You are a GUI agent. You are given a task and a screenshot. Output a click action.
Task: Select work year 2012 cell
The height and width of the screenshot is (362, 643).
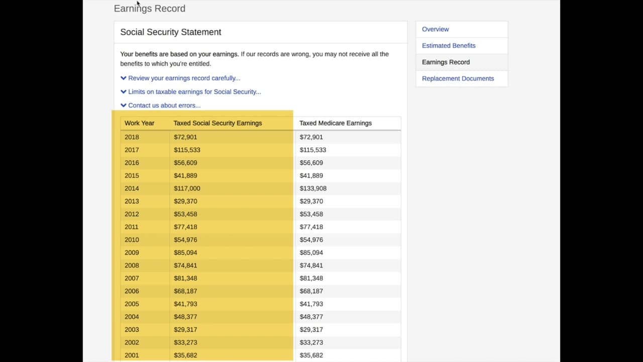(x=132, y=214)
